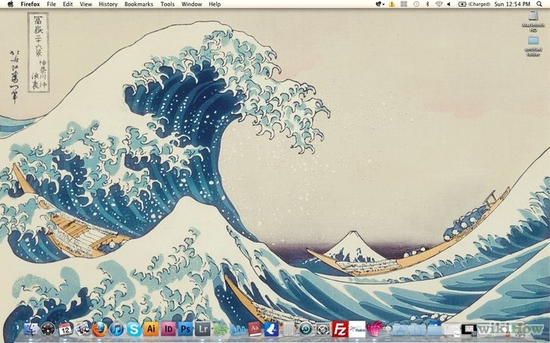This screenshot has height=343, width=550.
Task: Click the clock reading Sun 12:54 PM
Action: (x=512, y=5)
